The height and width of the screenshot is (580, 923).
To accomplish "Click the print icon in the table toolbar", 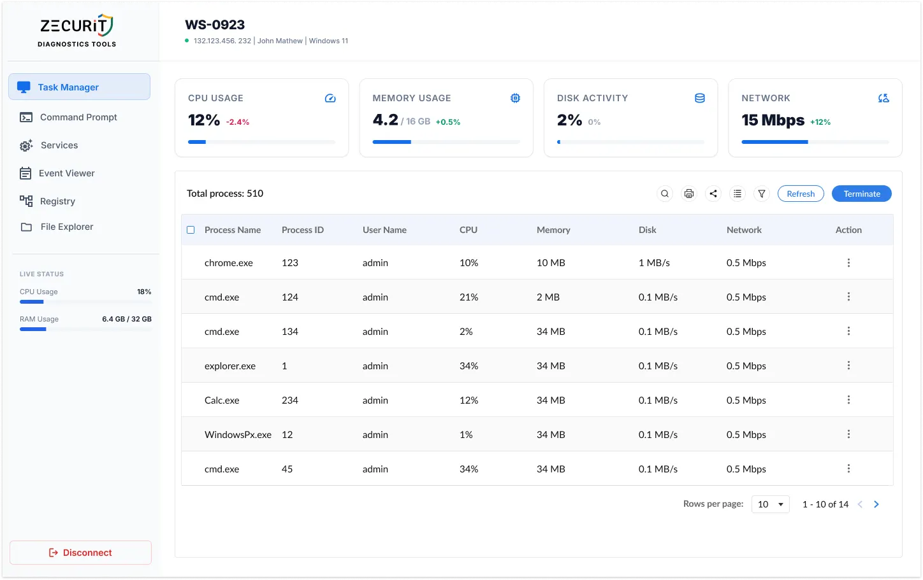I will [x=689, y=194].
